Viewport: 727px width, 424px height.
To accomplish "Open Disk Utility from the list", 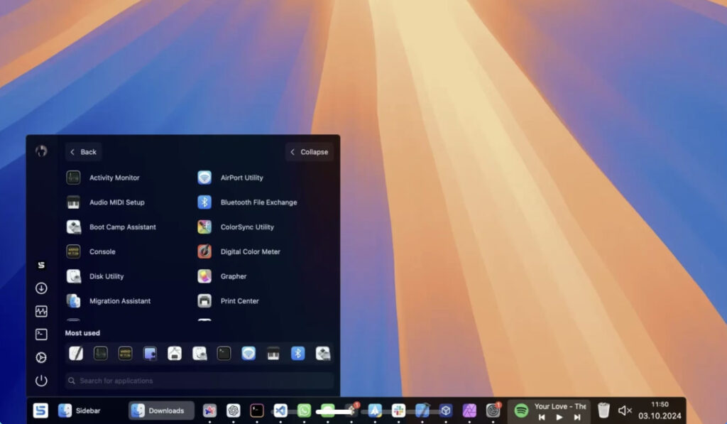I will click(x=95, y=276).
